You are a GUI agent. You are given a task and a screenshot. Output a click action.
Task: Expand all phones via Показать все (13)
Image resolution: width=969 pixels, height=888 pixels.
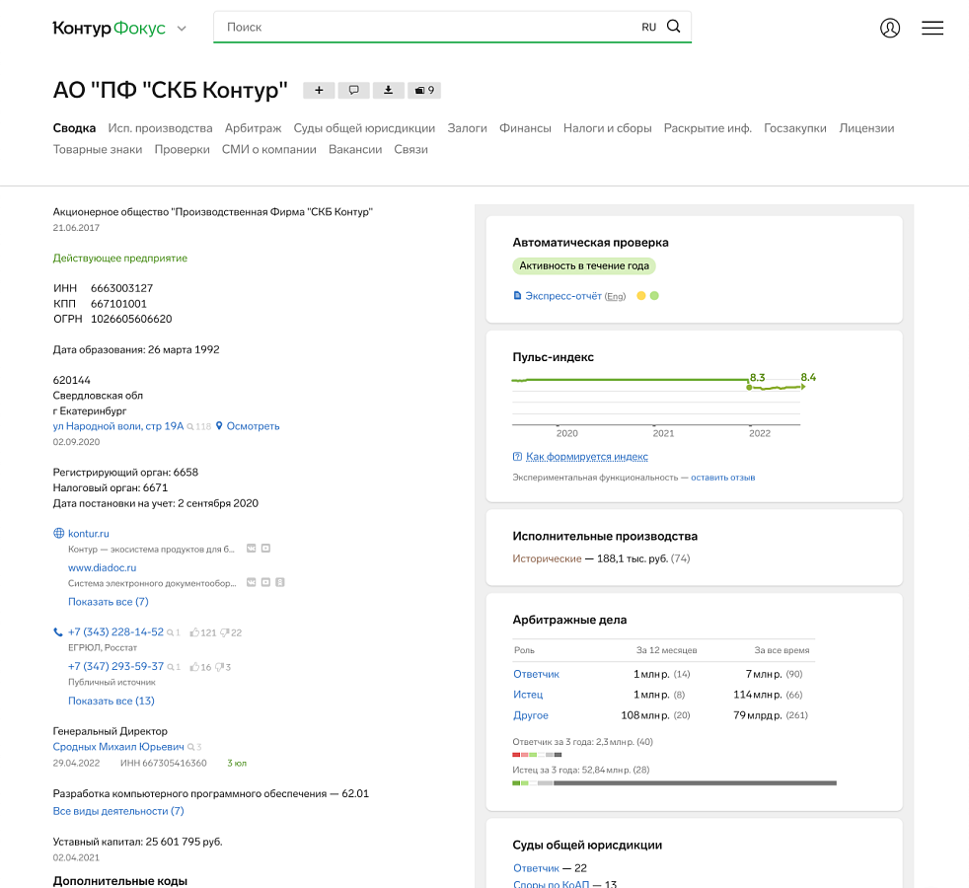[112, 701]
